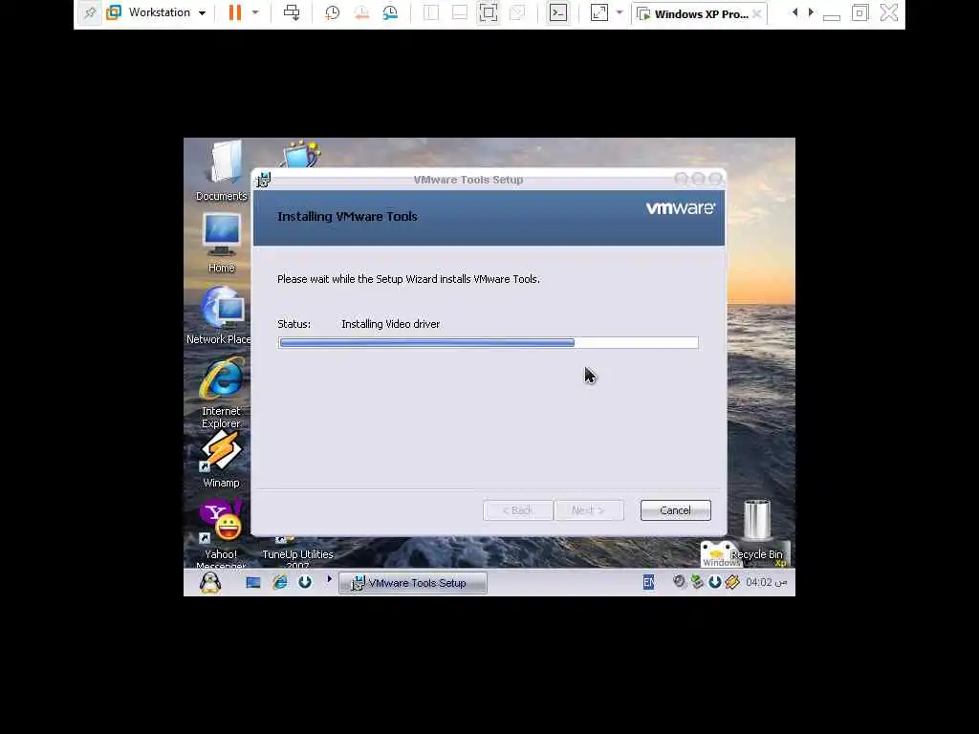Click the taskbar clock showing 04:02
Image resolution: width=979 pixels, height=734 pixels.
coord(766,582)
